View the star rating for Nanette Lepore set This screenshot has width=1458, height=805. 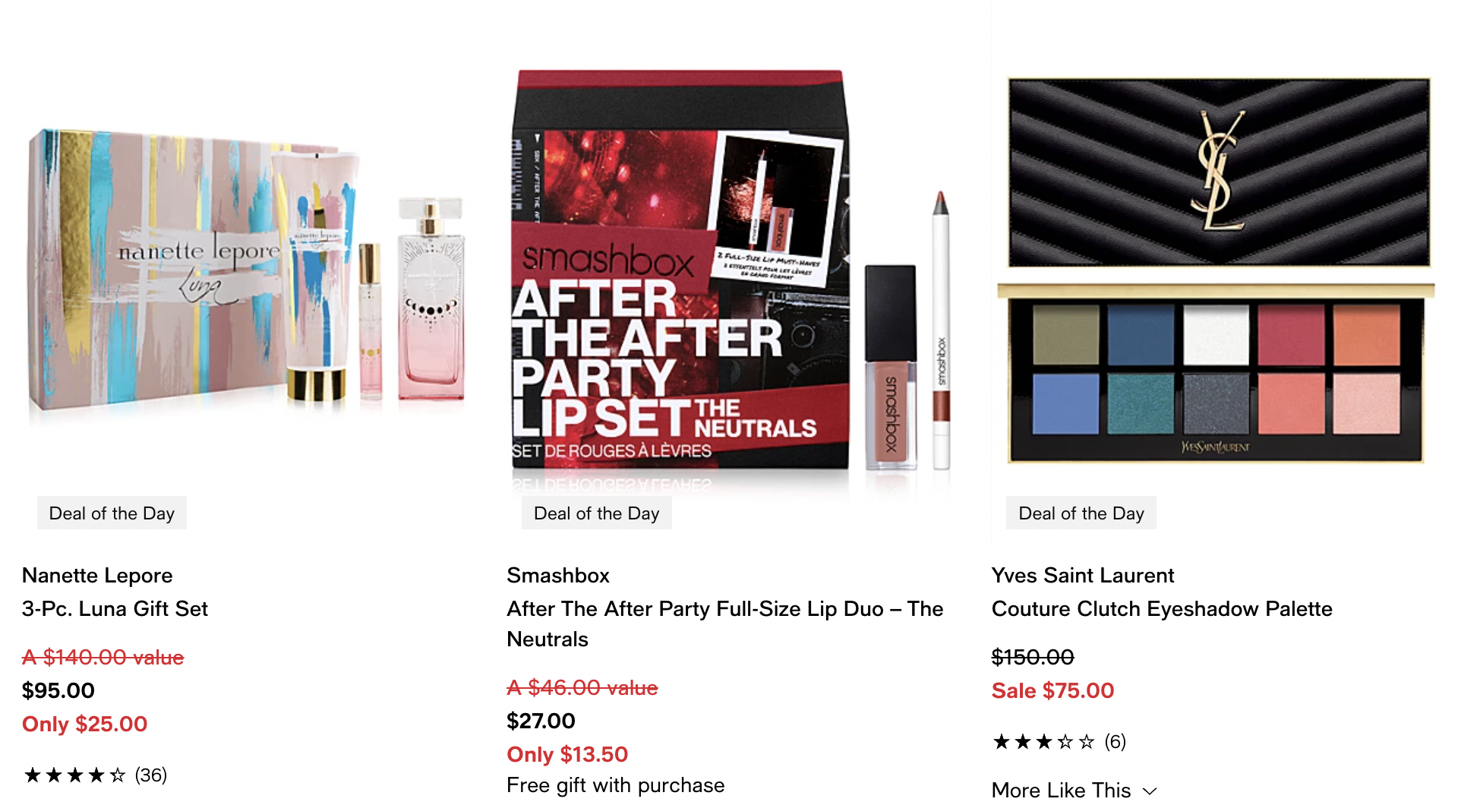(74, 775)
